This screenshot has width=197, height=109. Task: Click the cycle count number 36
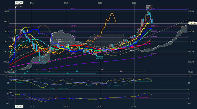click(121, 71)
